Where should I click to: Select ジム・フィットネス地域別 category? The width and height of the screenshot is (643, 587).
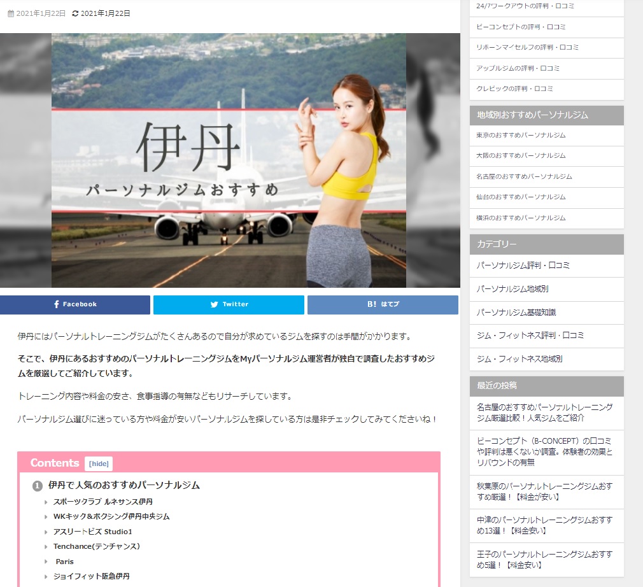pyautogui.click(x=519, y=359)
